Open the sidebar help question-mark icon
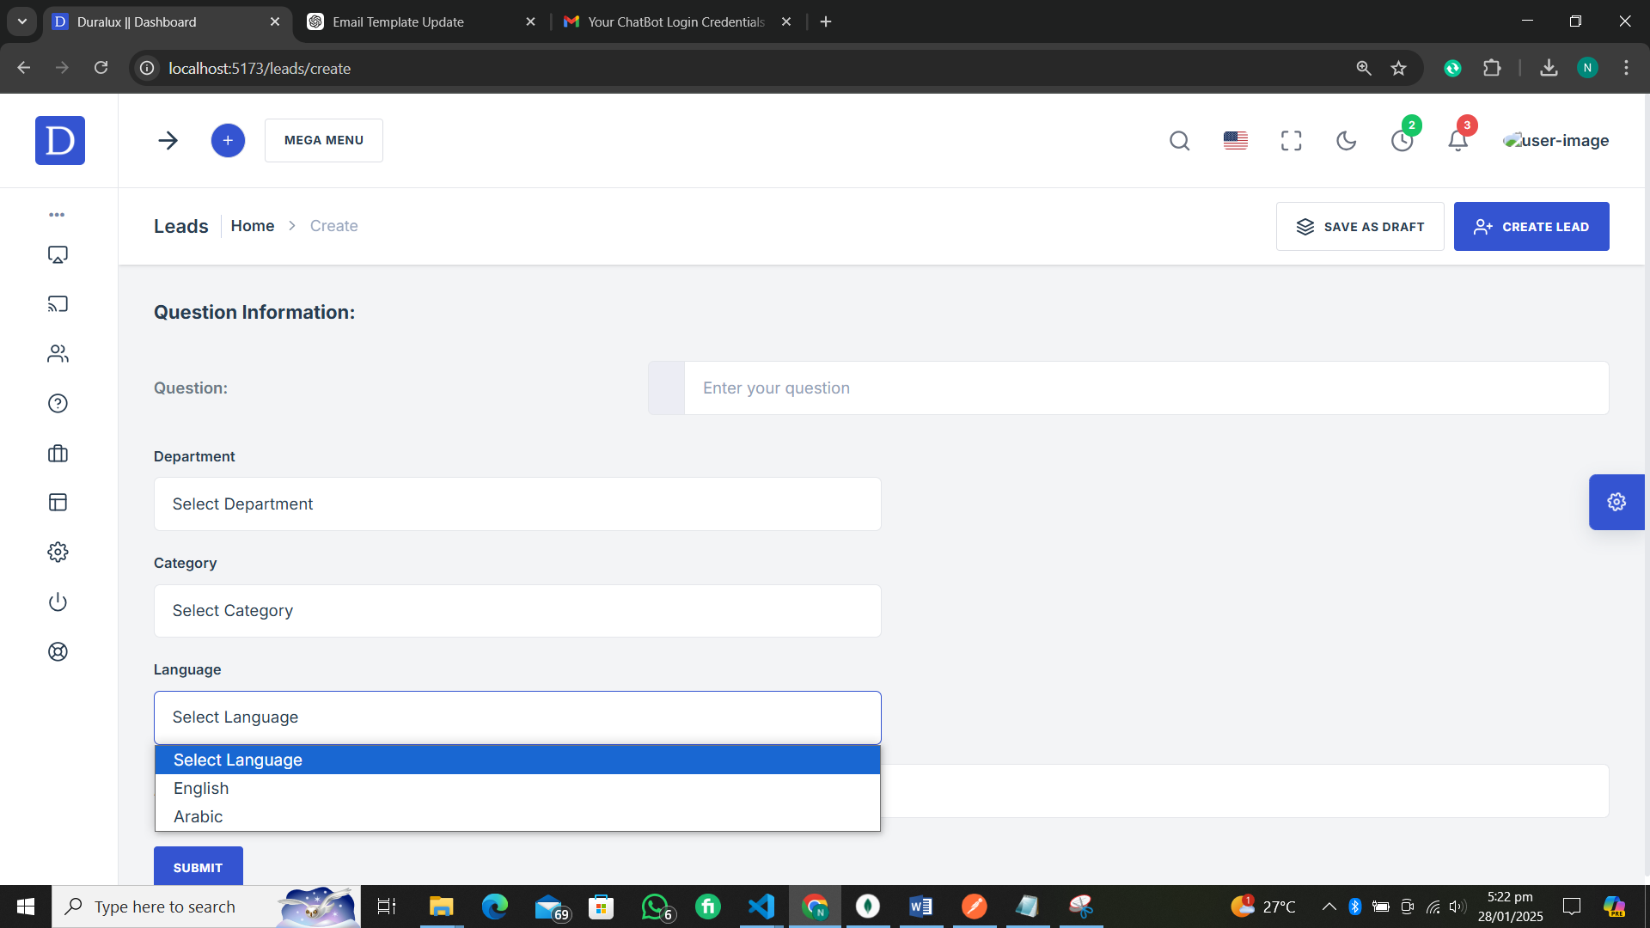This screenshot has height=928, width=1650. [x=58, y=404]
